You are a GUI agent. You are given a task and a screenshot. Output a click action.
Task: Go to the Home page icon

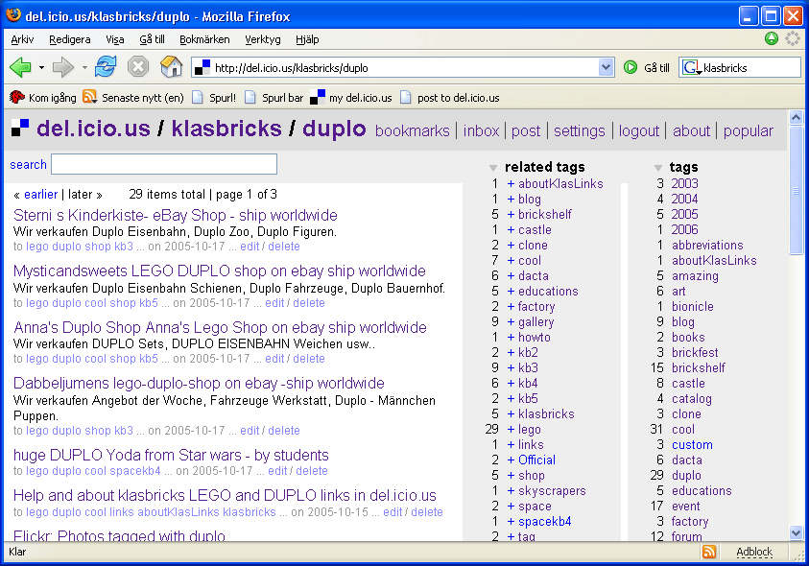pos(171,67)
